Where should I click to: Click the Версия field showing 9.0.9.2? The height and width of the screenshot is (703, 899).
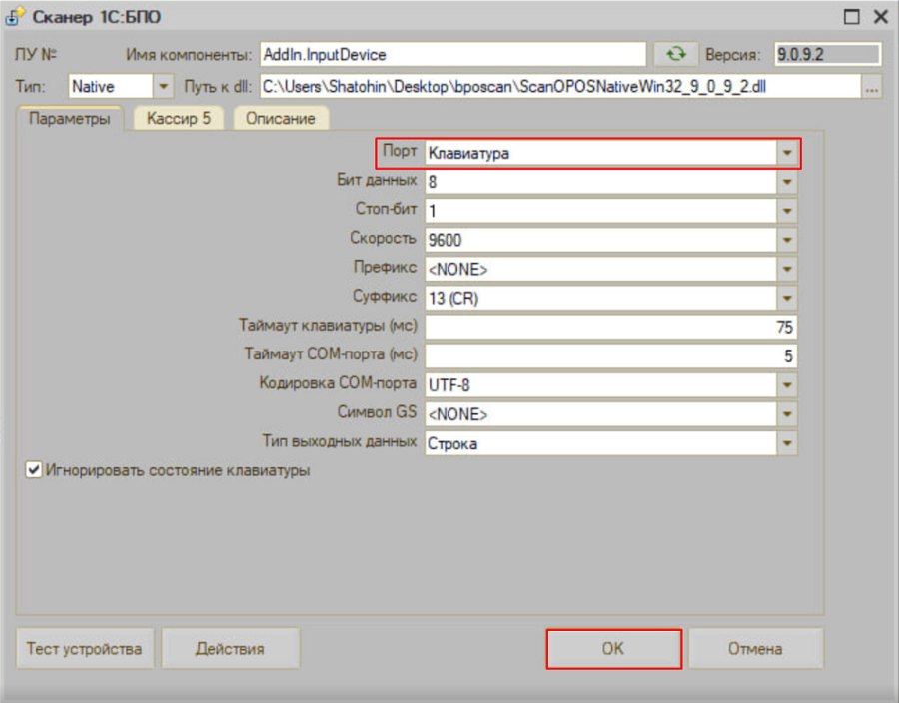pyautogui.click(x=828, y=55)
